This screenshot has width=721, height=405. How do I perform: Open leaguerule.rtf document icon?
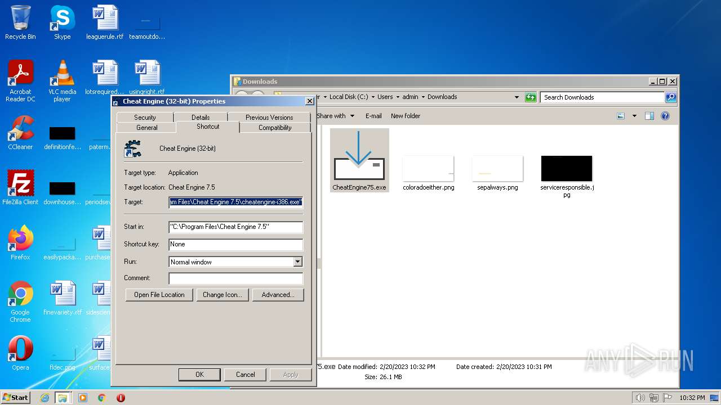(105, 22)
